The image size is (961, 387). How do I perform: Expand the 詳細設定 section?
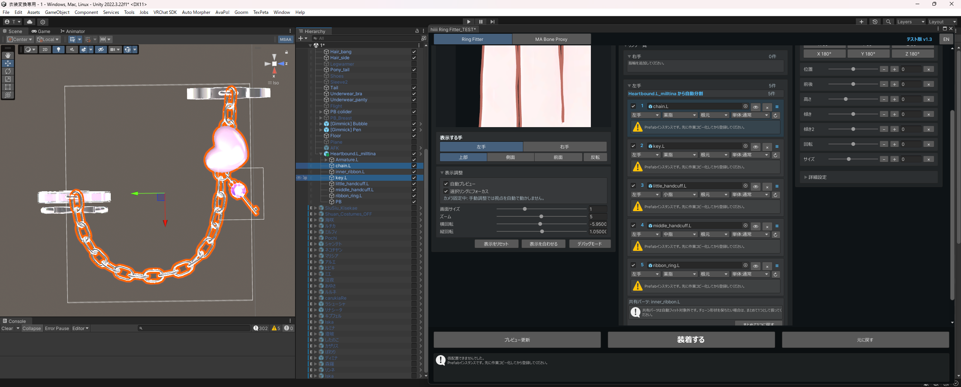click(817, 177)
